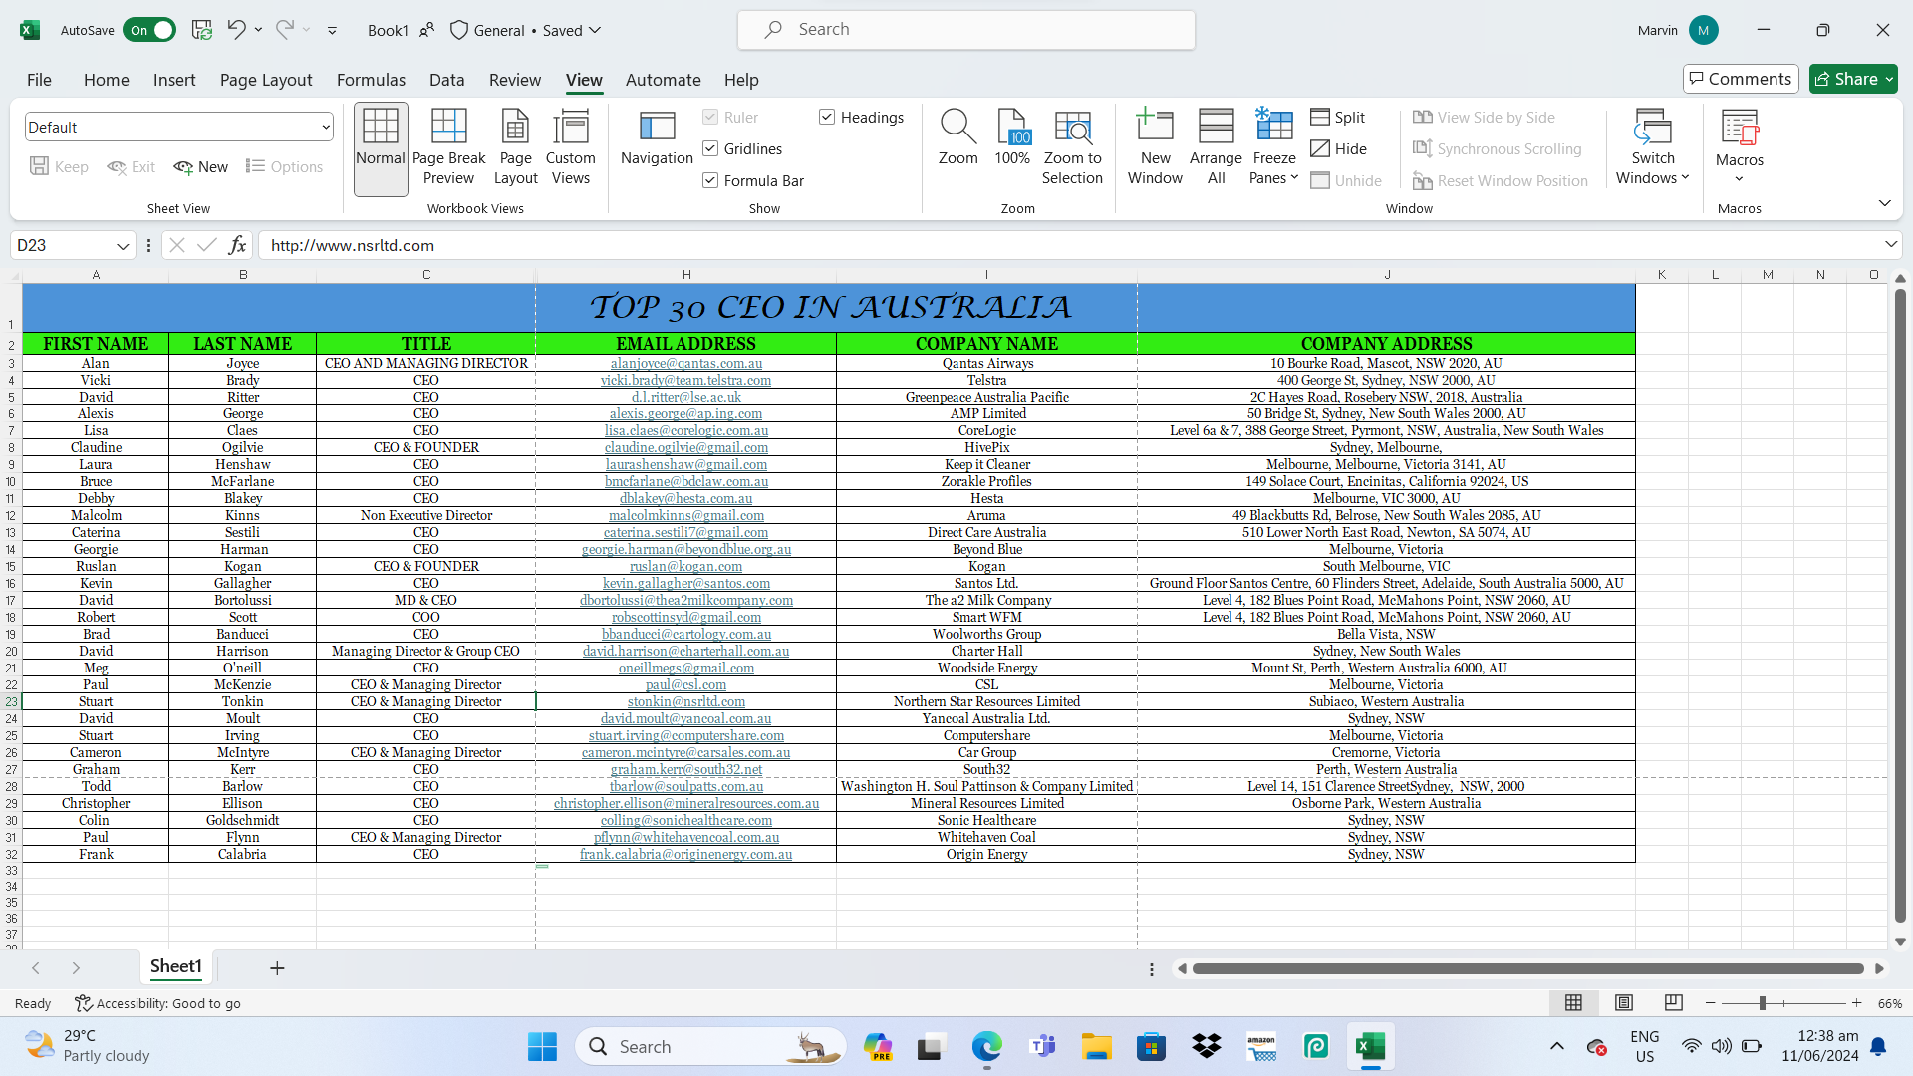1913x1076 pixels.
Task: Click New sheet view button
Action: [x=201, y=167]
